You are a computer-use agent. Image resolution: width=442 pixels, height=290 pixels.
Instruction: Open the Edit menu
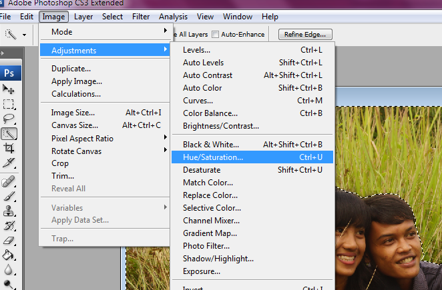[x=27, y=17]
